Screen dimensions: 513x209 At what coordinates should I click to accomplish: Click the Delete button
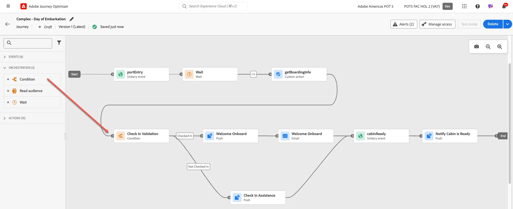click(x=493, y=24)
